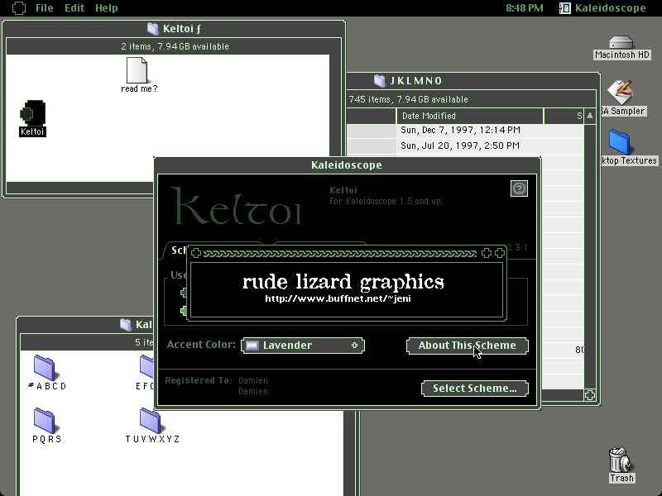The height and width of the screenshot is (496, 662).
Task: Click the "rude lizard graphics" heading
Action: pos(343,282)
